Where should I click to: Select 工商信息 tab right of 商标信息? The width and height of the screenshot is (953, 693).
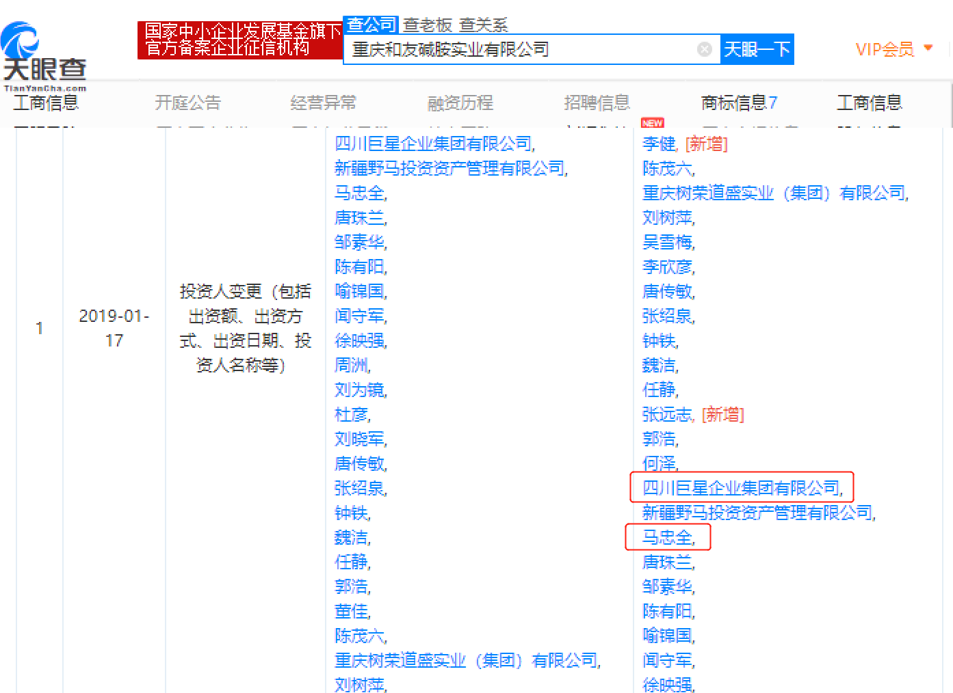(x=870, y=103)
